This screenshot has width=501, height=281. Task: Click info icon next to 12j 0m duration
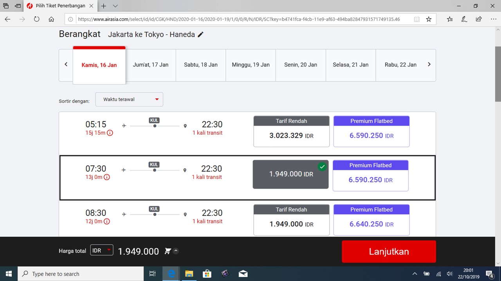coord(107,222)
